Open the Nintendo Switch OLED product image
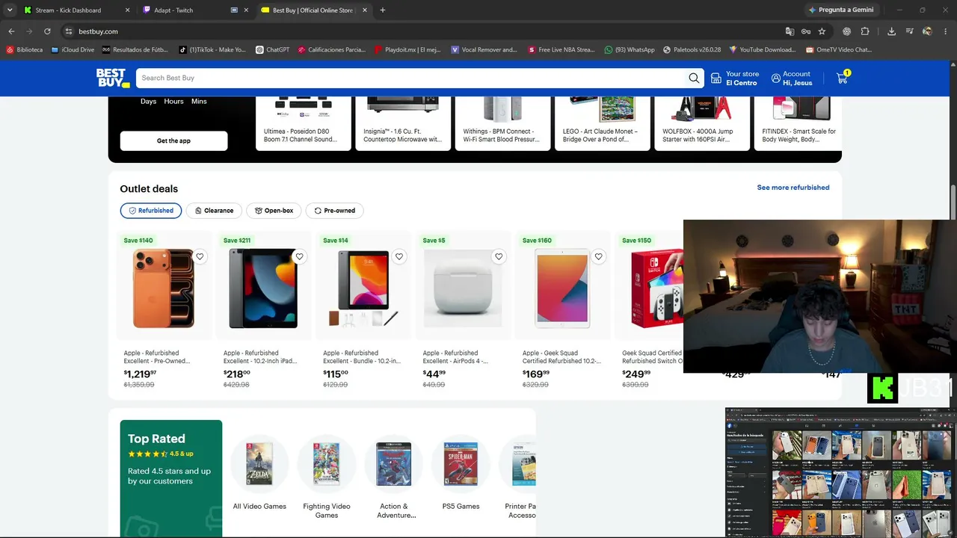 coord(656,288)
